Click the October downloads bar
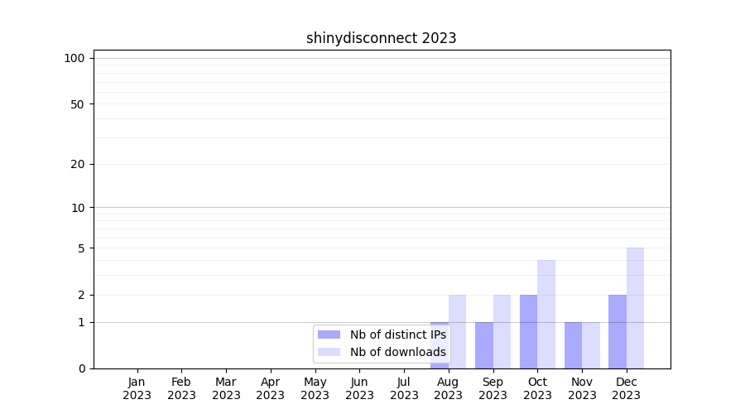This screenshot has width=745, height=414. click(546, 314)
